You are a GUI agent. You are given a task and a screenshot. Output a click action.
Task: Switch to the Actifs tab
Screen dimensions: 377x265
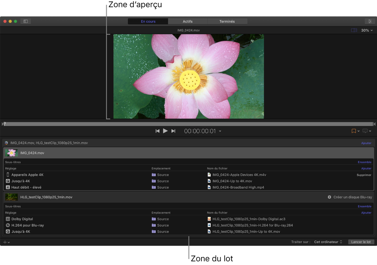click(187, 21)
